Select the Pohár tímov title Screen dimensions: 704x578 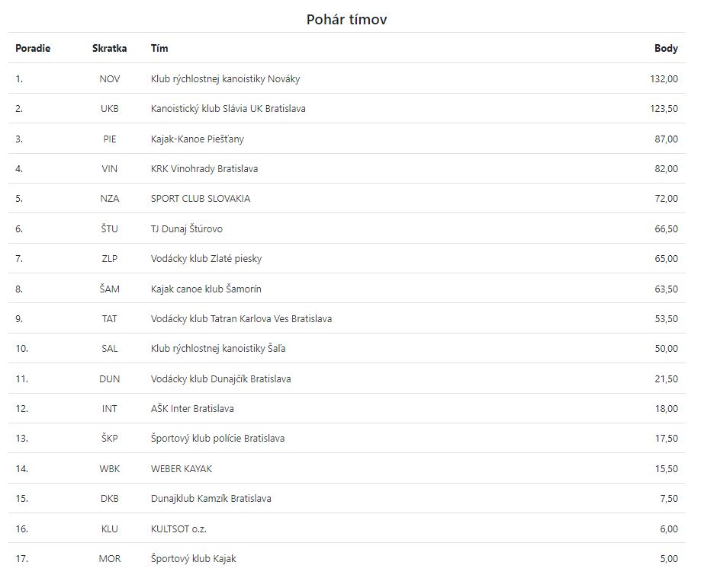[346, 19]
